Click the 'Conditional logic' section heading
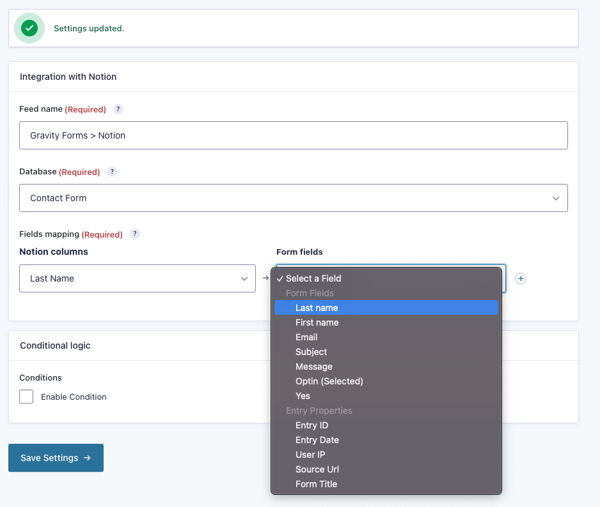Image resolution: width=600 pixels, height=507 pixels. [55, 345]
